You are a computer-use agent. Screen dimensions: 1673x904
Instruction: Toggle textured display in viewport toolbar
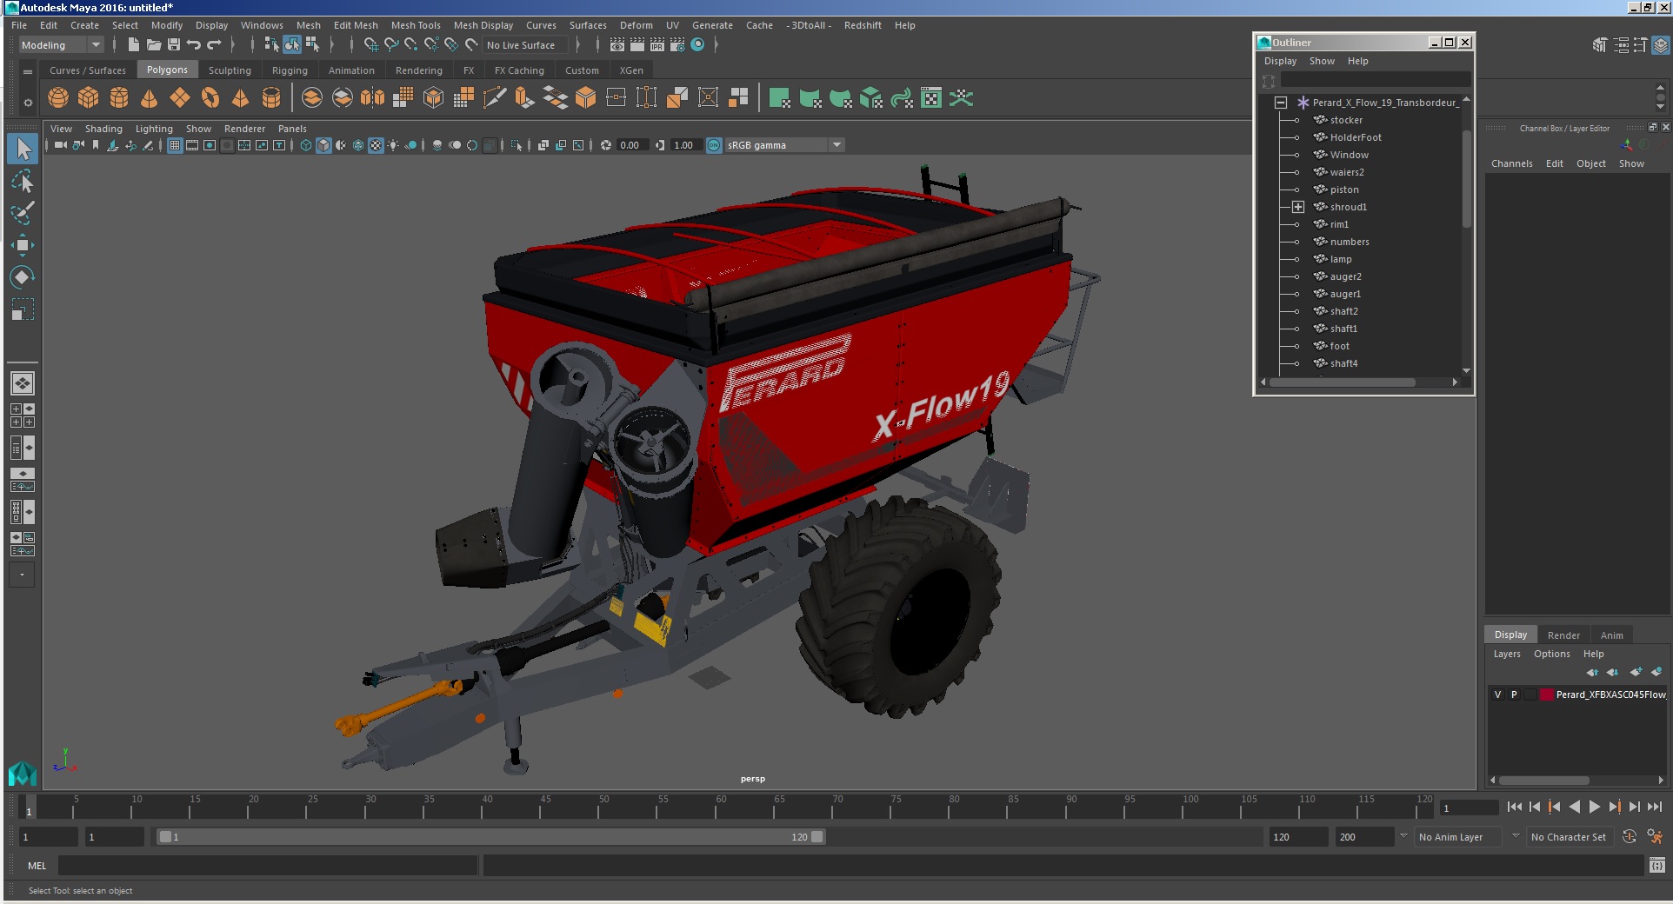(376, 145)
